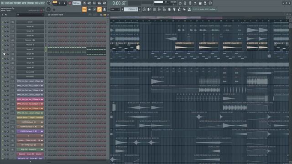The height and width of the screenshot is (164, 292).
Task: Click the mixer track number box of Serum #11
Action: 13,77
